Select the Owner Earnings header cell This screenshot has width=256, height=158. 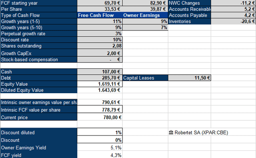click(145, 15)
